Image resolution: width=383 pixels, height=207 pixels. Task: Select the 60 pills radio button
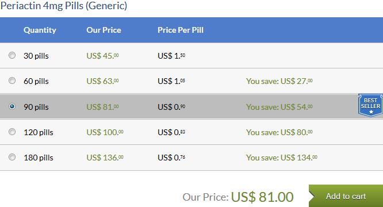click(x=12, y=80)
